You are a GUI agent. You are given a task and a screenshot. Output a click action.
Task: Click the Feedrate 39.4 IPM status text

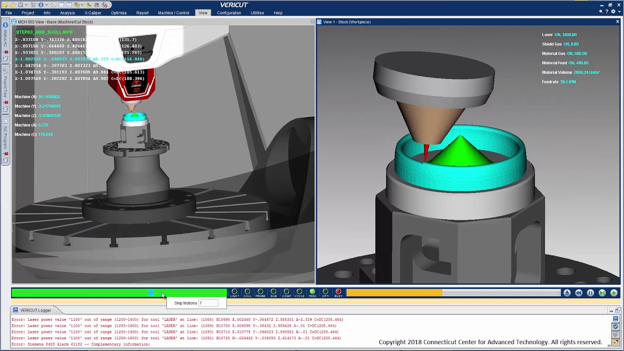[559, 82]
